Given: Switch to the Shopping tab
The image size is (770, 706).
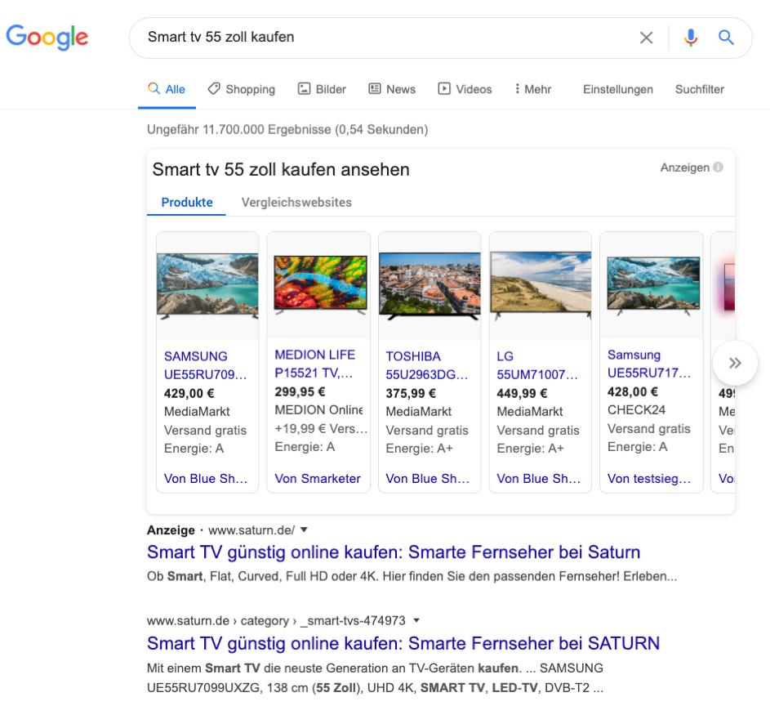Looking at the screenshot, I should (241, 89).
